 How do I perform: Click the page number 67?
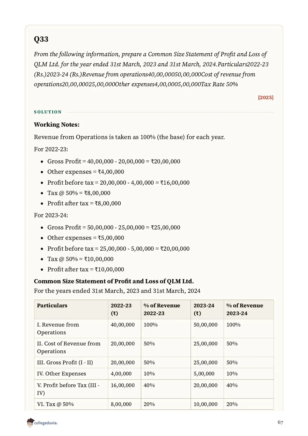[x=280, y=422]
